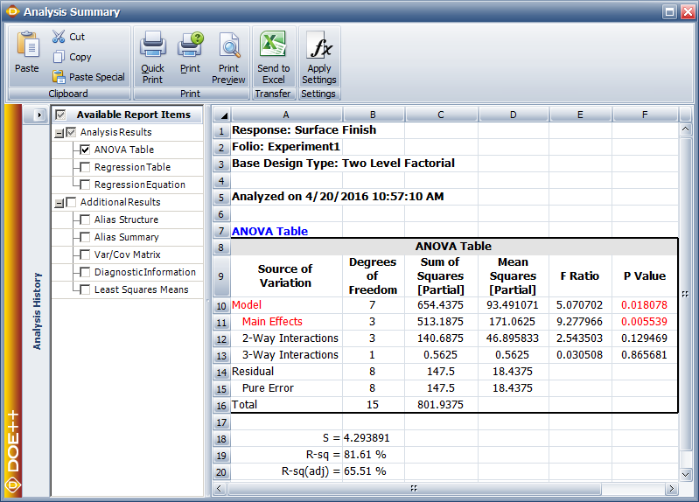Viewport: 699px width, 502px height.
Task: Enable the Alias Structure checkbox
Action: pos(85,220)
